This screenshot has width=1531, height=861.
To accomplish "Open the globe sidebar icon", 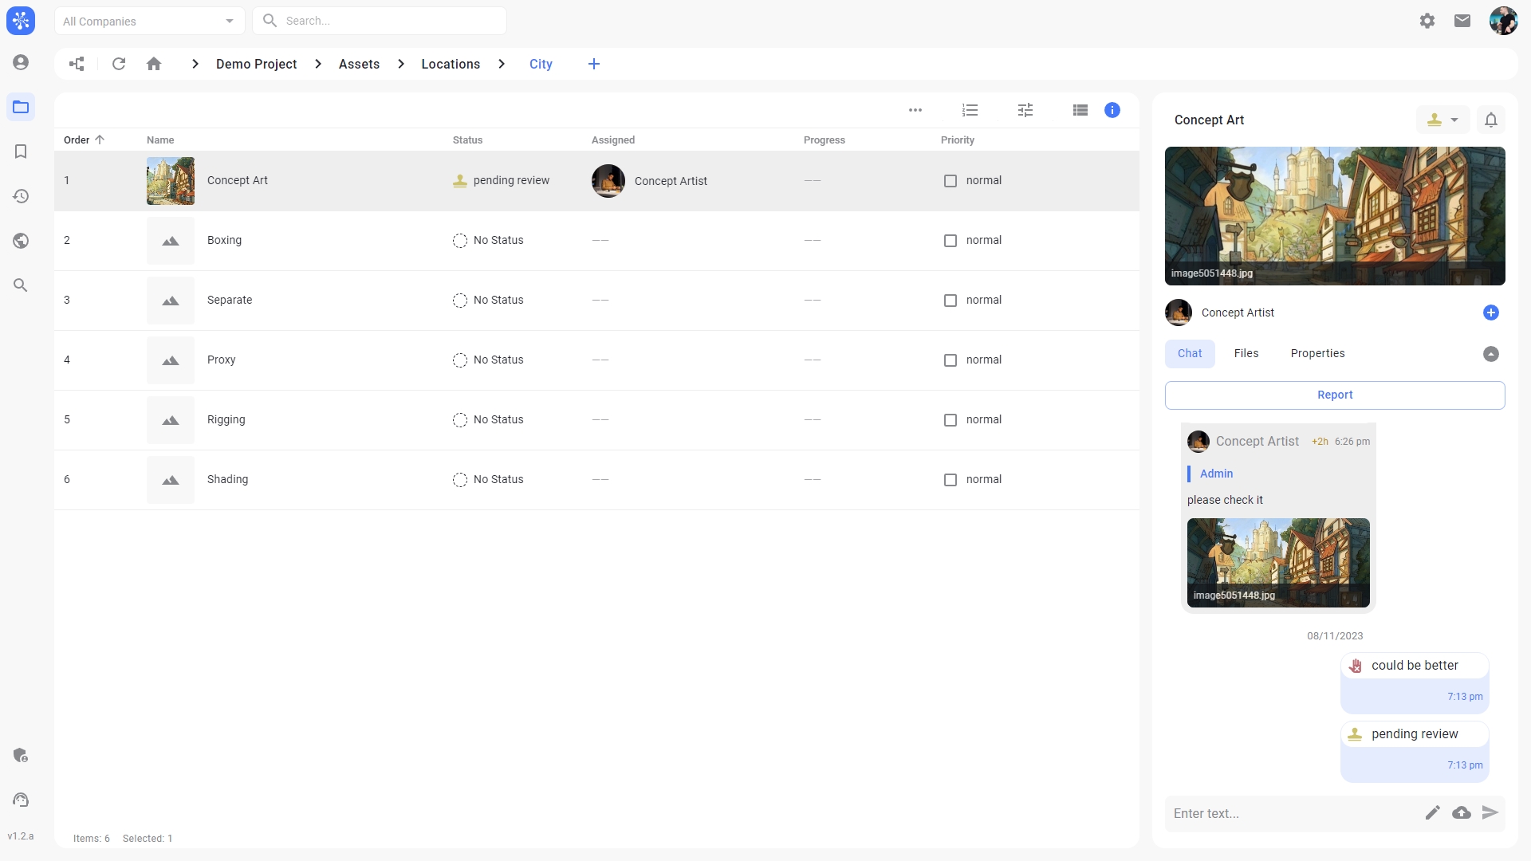I will click(21, 241).
